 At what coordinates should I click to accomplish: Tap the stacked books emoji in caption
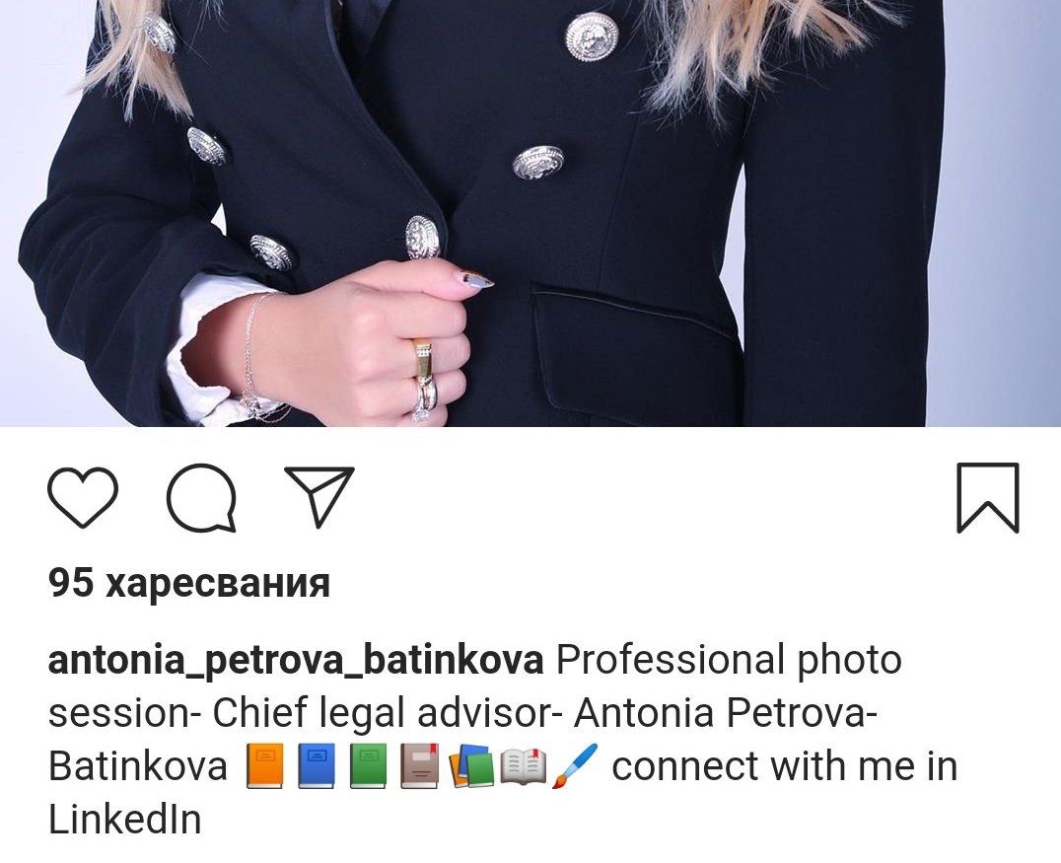point(469,766)
